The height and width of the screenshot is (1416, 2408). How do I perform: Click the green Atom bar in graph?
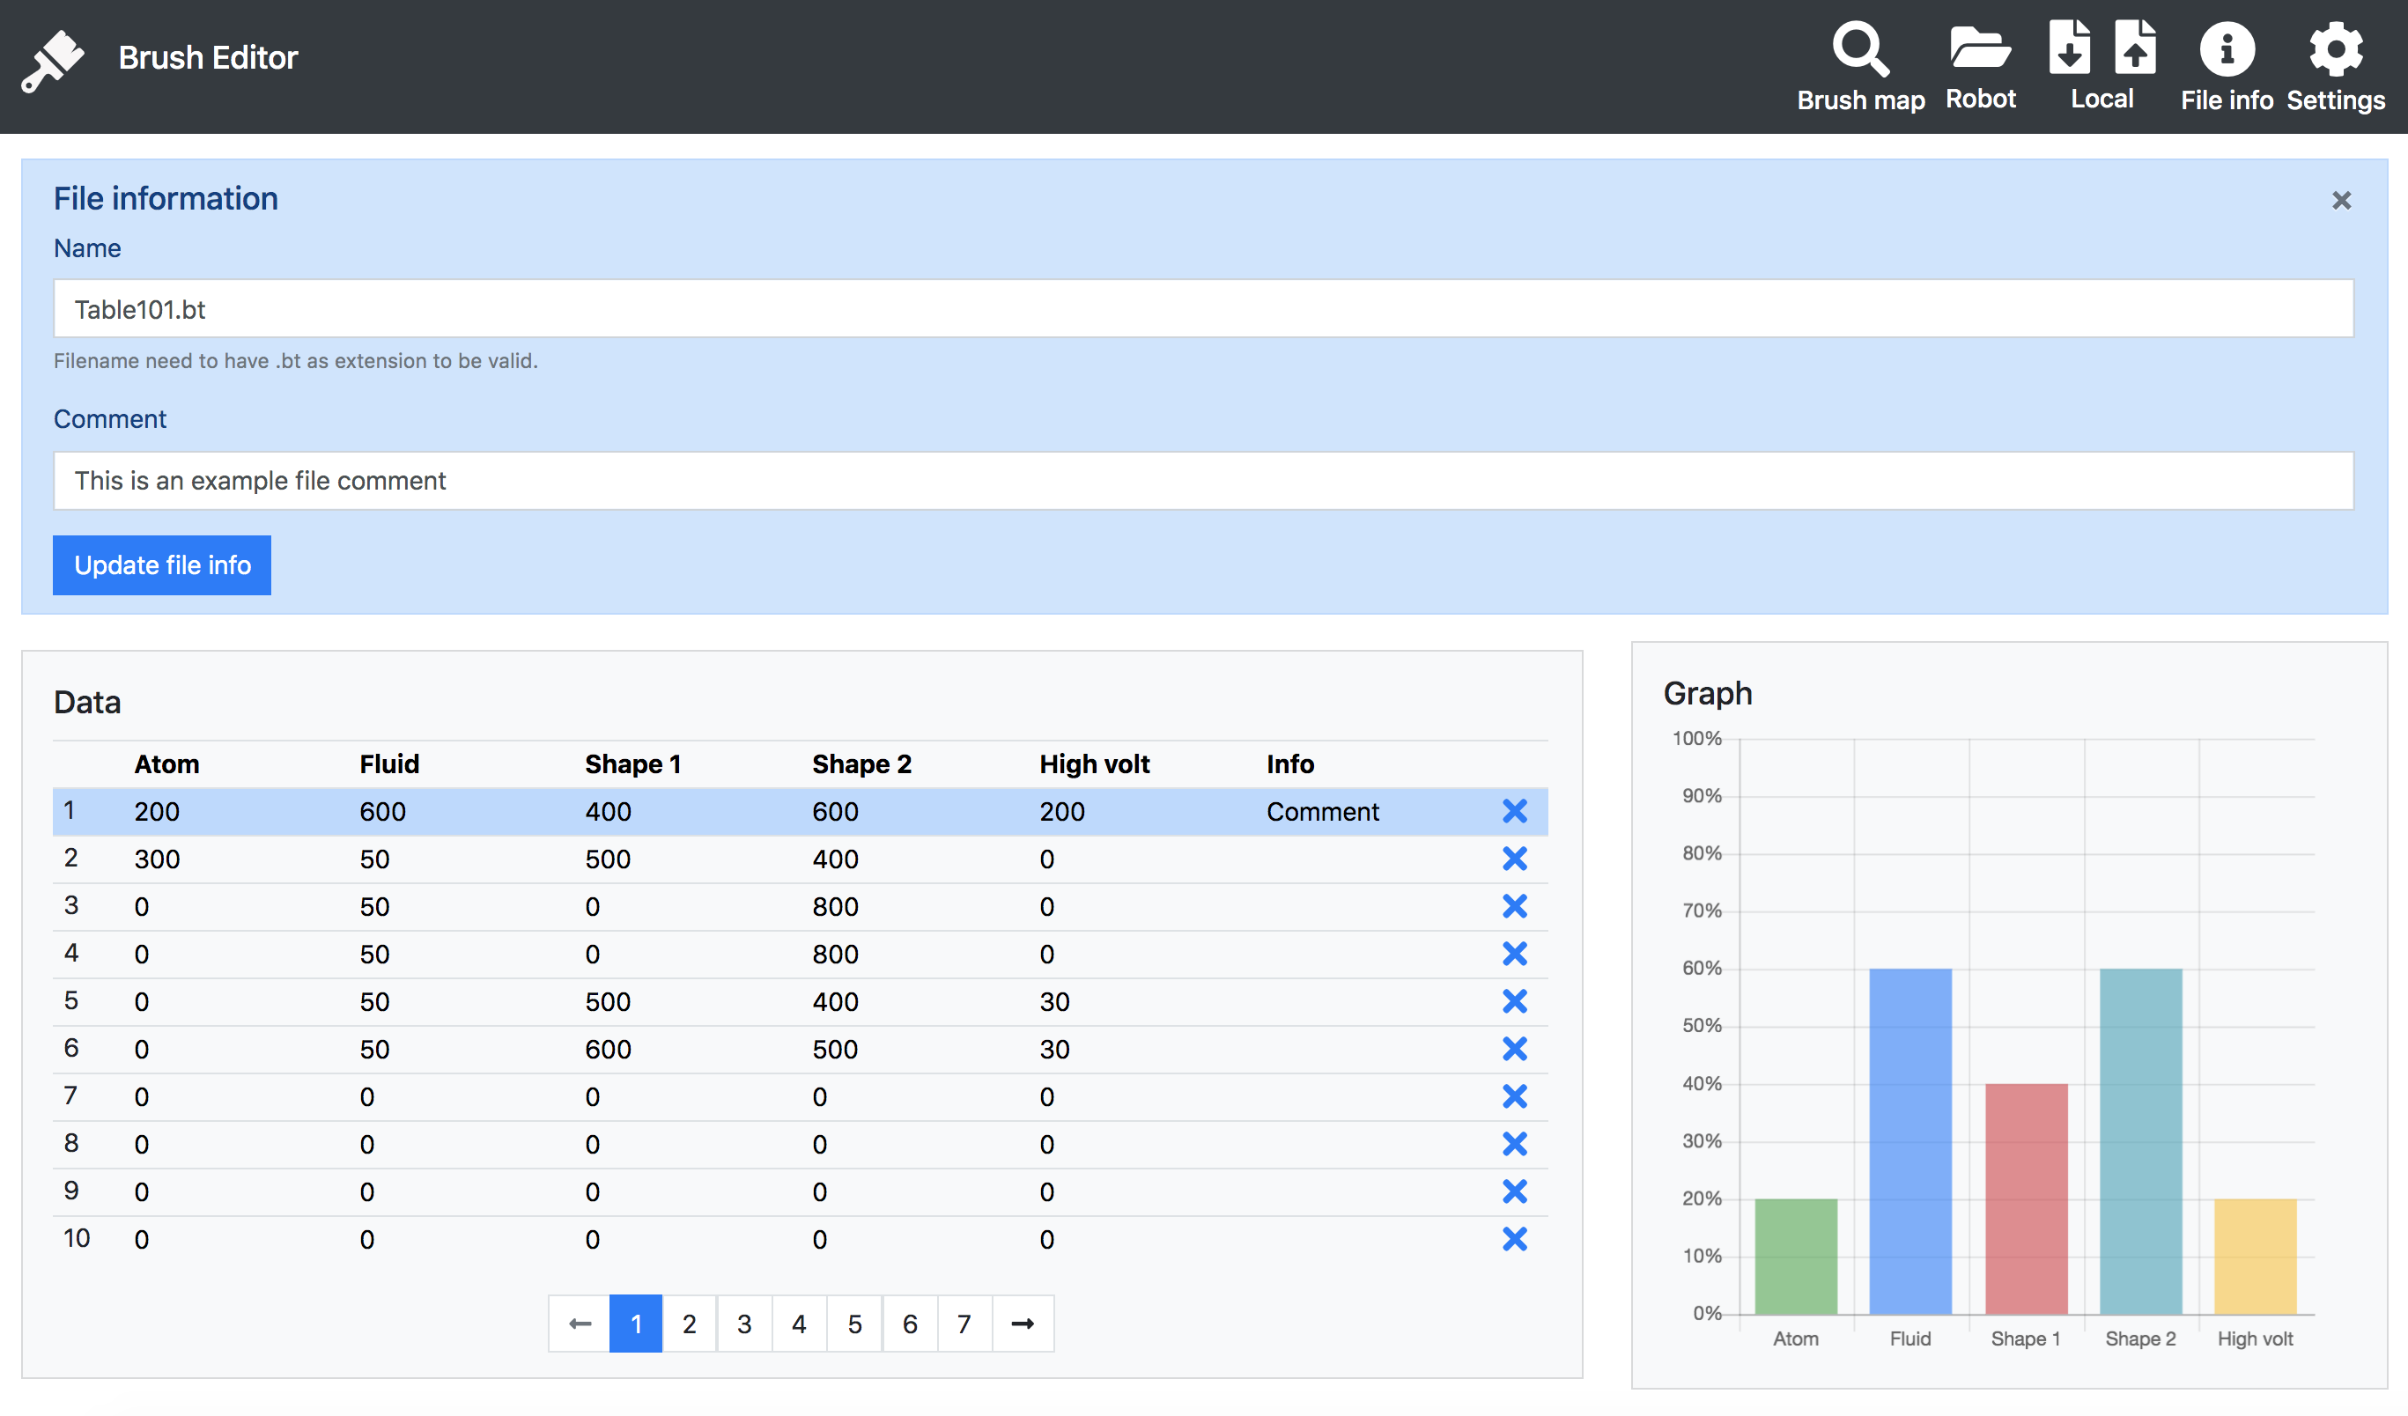tap(1796, 1256)
